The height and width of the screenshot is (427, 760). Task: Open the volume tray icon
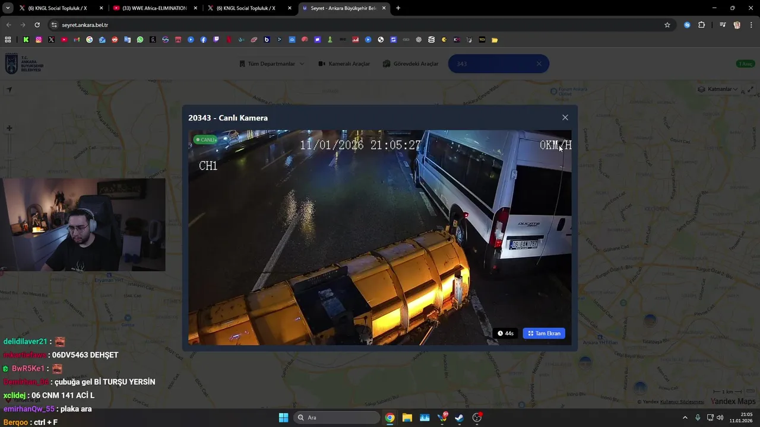720,418
